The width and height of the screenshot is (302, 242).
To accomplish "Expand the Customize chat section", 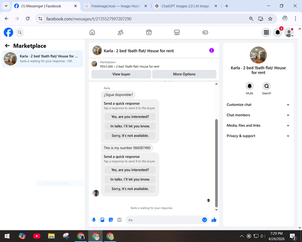I will [x=258, y=105].
